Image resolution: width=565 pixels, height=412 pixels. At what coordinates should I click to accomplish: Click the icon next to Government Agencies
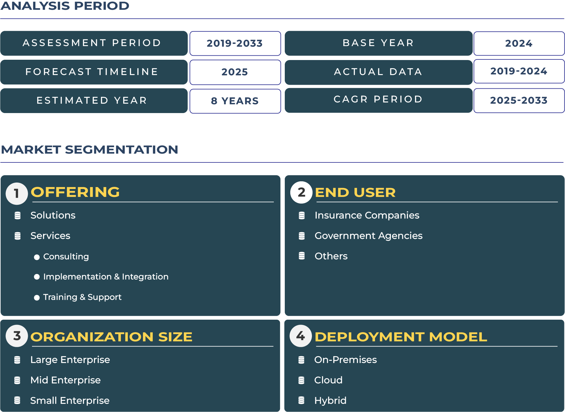(x=302, y=236)
